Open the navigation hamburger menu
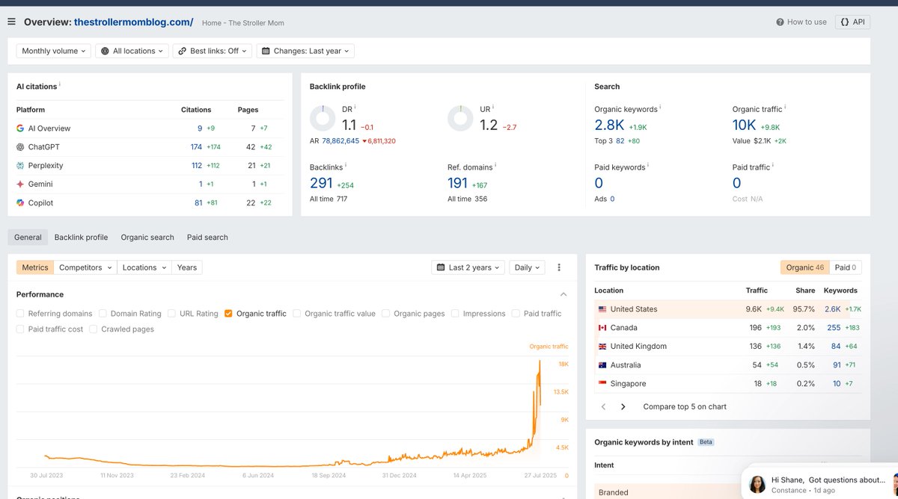Screen dimensions: 898x499 [x=11, y=21]
